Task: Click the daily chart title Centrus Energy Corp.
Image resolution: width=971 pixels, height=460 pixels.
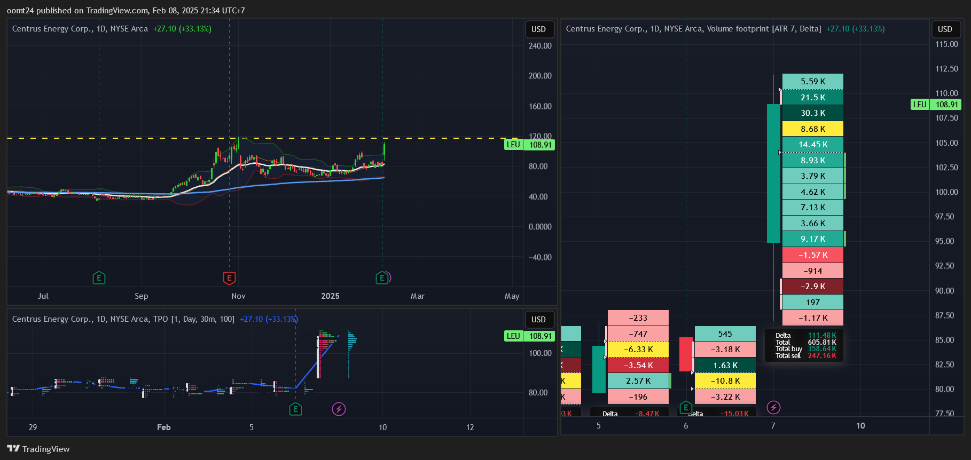Action: (x=80, y=29)
